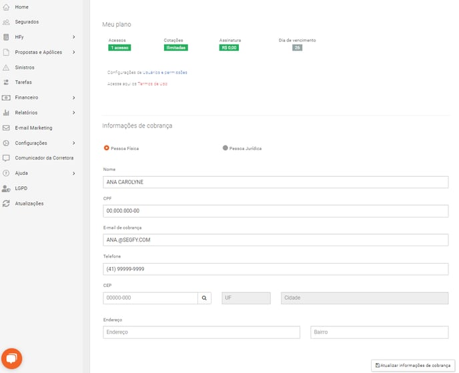Screen dimensions: 459x373
Task: Click the 1 acesso green badge
Action: click(x=119, y=48)
